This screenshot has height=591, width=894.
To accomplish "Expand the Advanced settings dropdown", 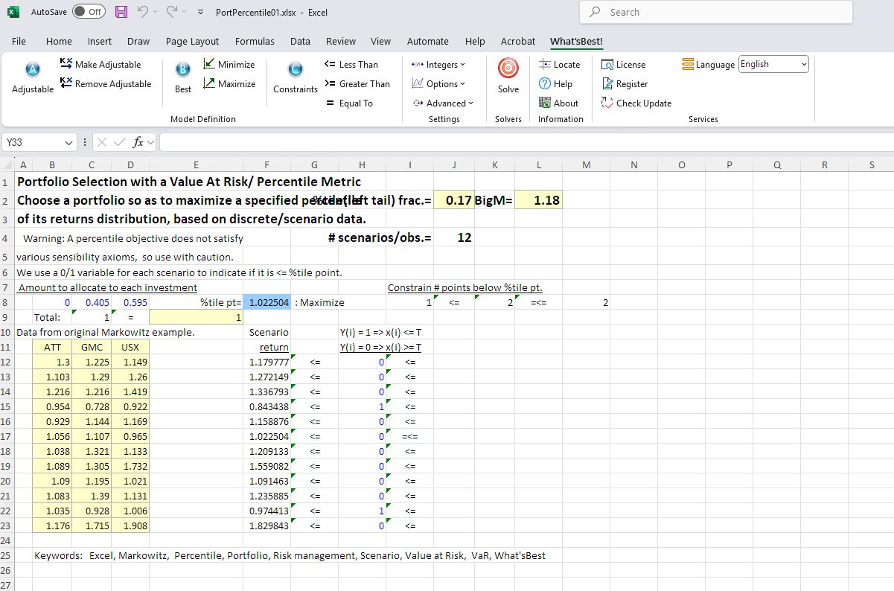I will 443,103.
